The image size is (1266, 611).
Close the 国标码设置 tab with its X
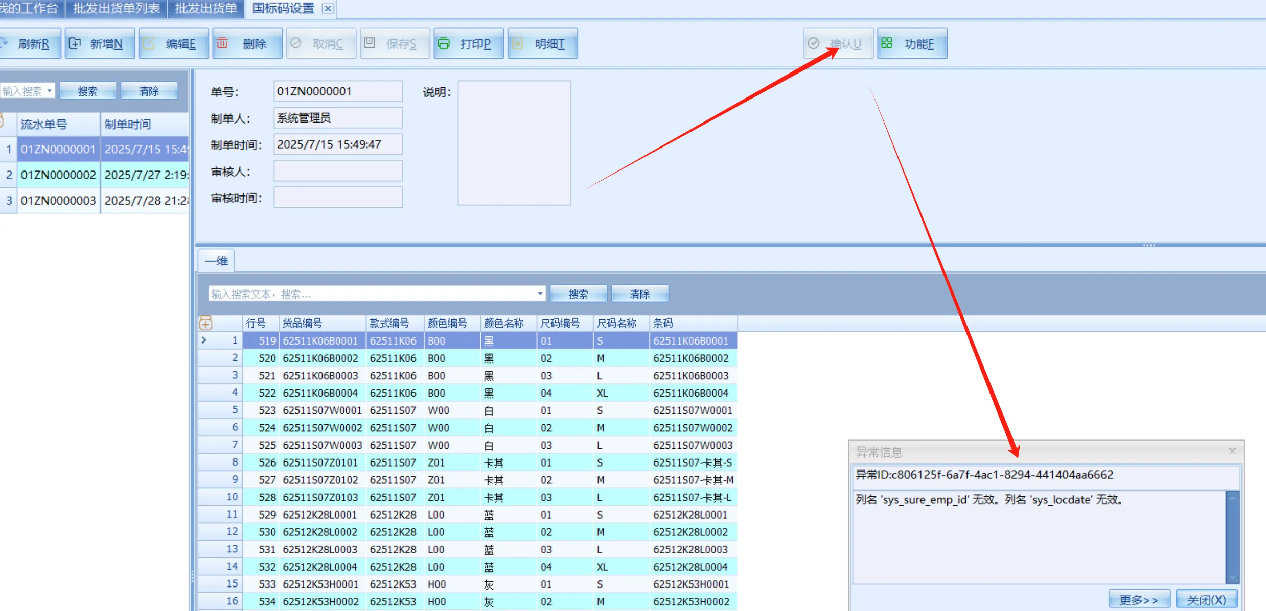point(328,8)
